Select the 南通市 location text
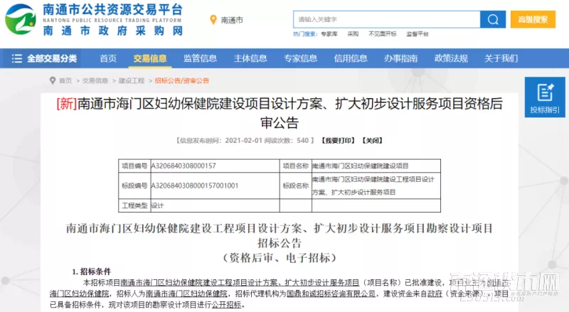Screen dimensions: 569x312 pos(232,20)
